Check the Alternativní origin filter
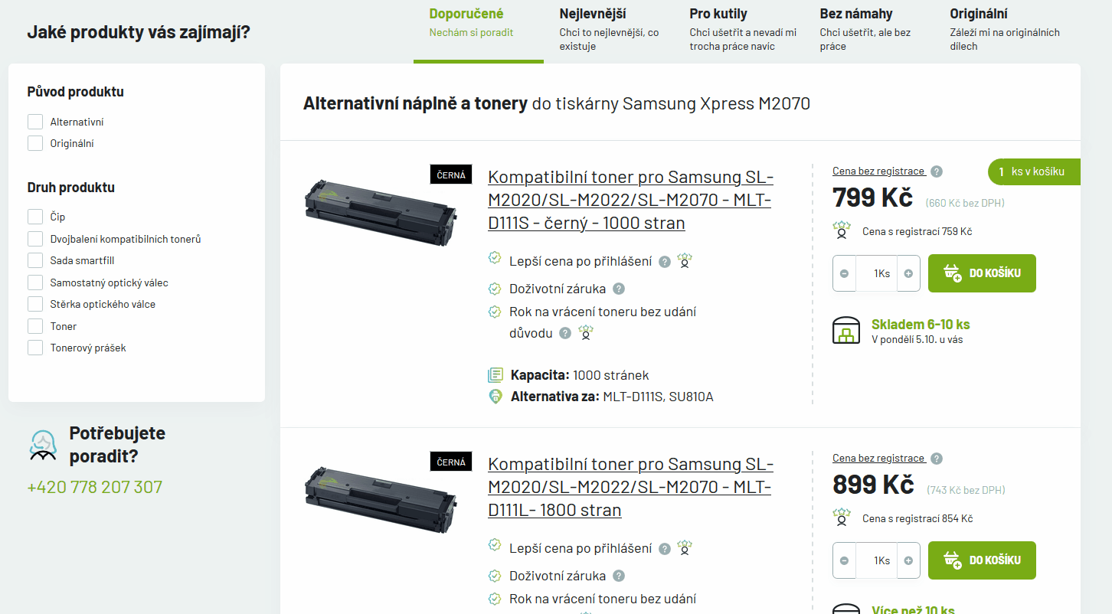The image size is (1112, 614). 35,122
